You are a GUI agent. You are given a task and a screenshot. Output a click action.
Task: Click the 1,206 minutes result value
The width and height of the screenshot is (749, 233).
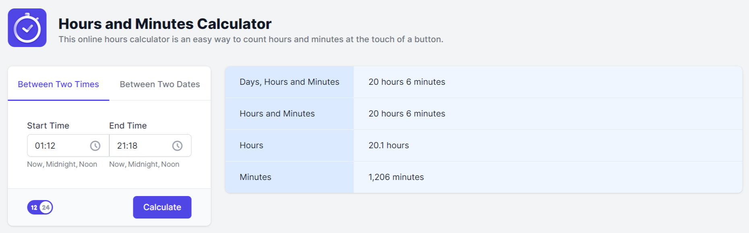396,177
